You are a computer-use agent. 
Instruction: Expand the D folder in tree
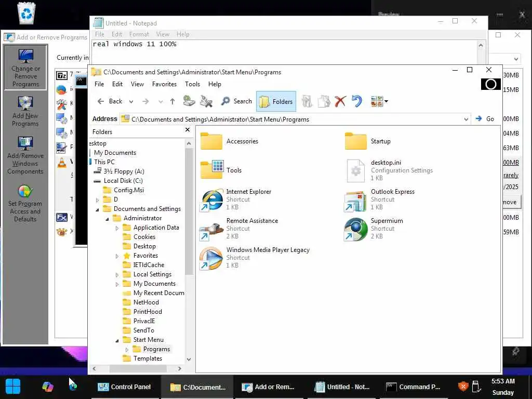coord(97,200)
